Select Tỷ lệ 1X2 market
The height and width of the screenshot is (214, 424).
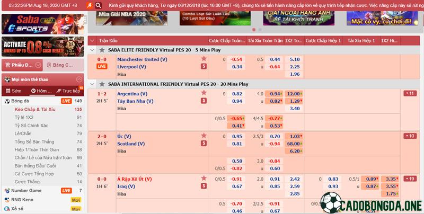24,118
